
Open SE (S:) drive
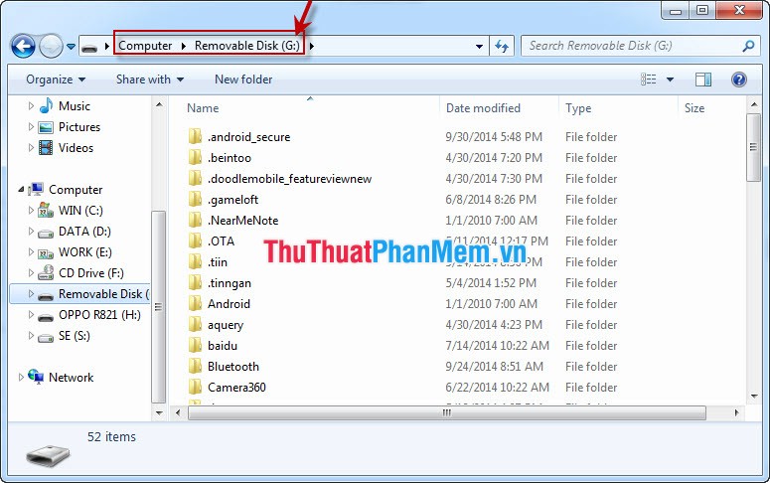[75, 336]
